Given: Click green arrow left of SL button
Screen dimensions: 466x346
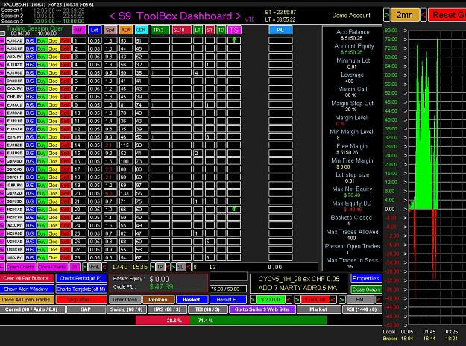Looking at the screenshot, I should [174, 267].
